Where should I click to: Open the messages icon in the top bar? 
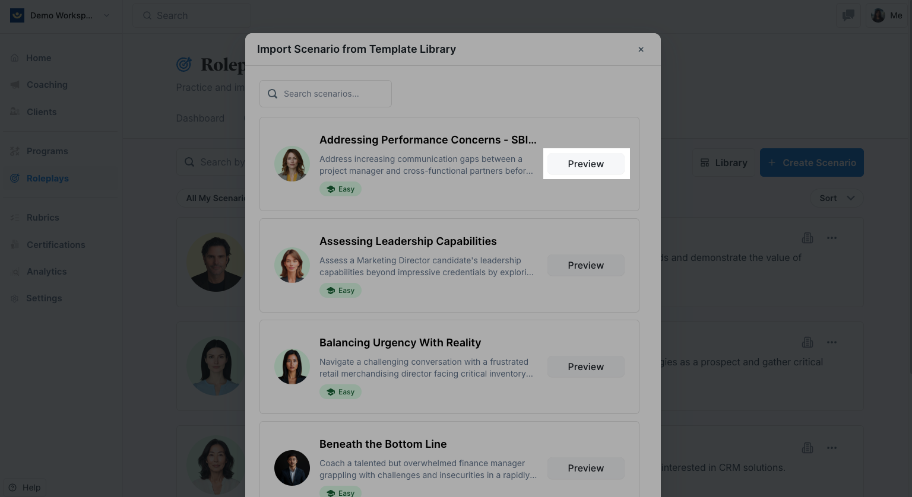click(x=848, y=15)
